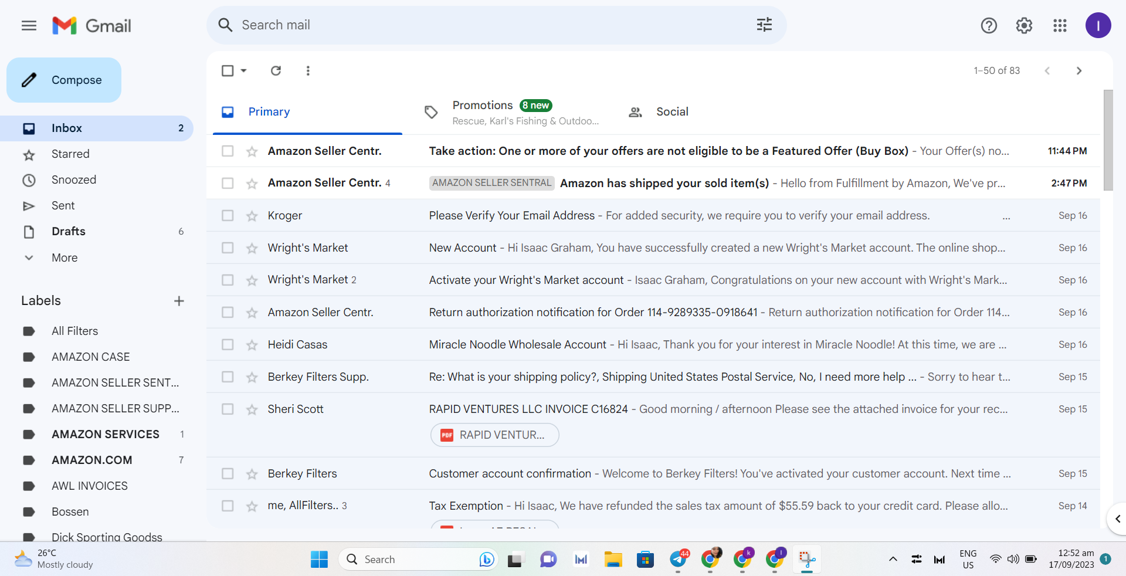
Task: Open the select dropdown arrow
Action: point(243,70)
